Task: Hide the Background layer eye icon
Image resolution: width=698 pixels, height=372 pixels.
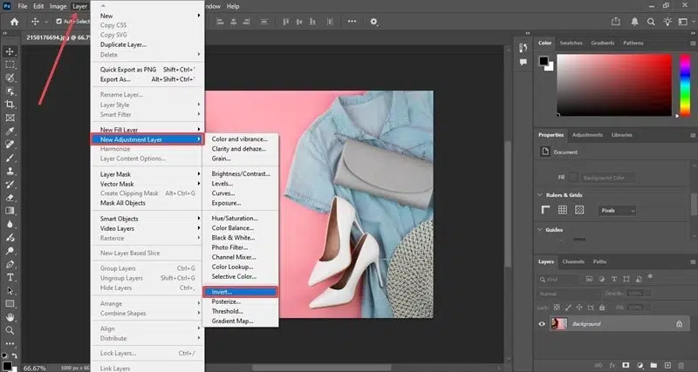Action: tap(541, 324)
